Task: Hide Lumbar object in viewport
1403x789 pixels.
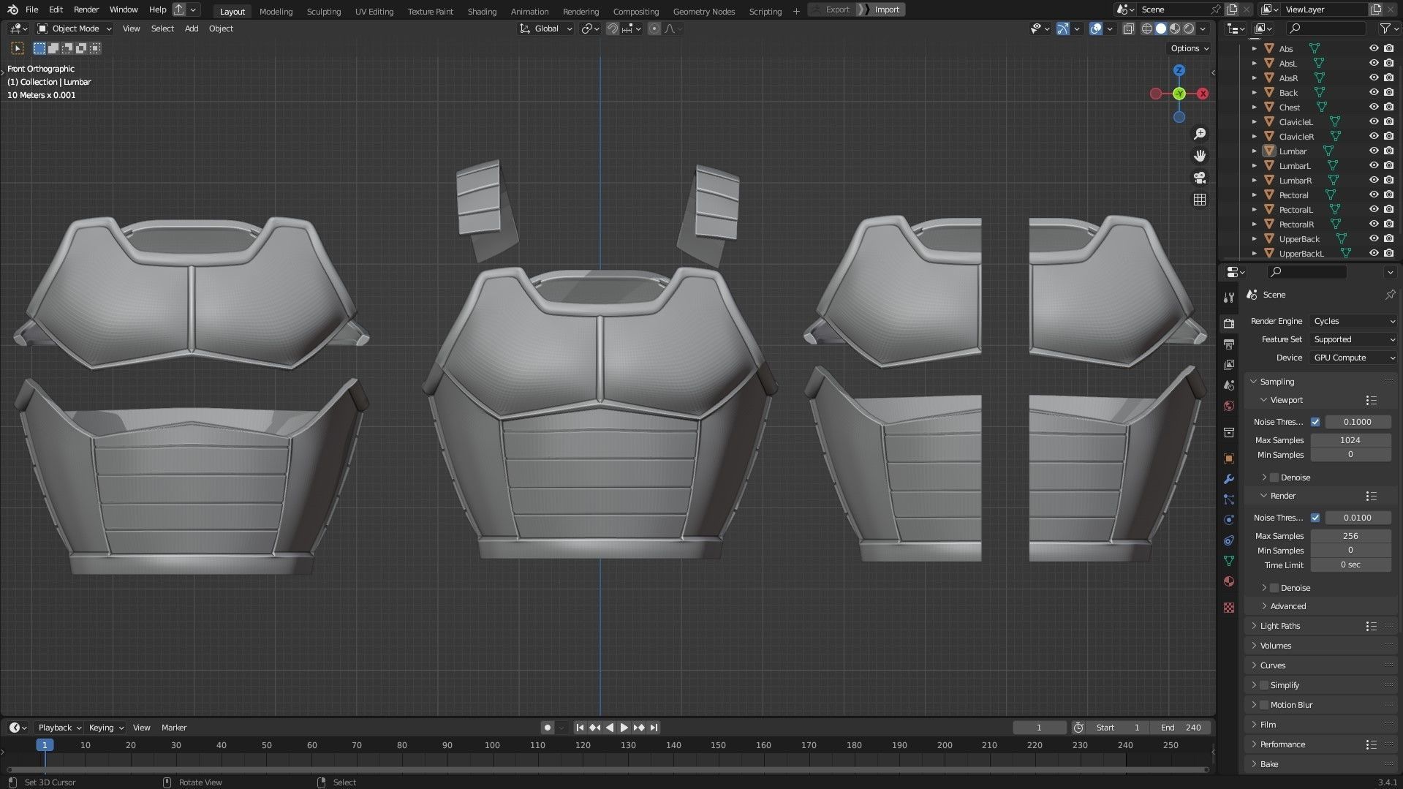Action: click(1374, 151)
